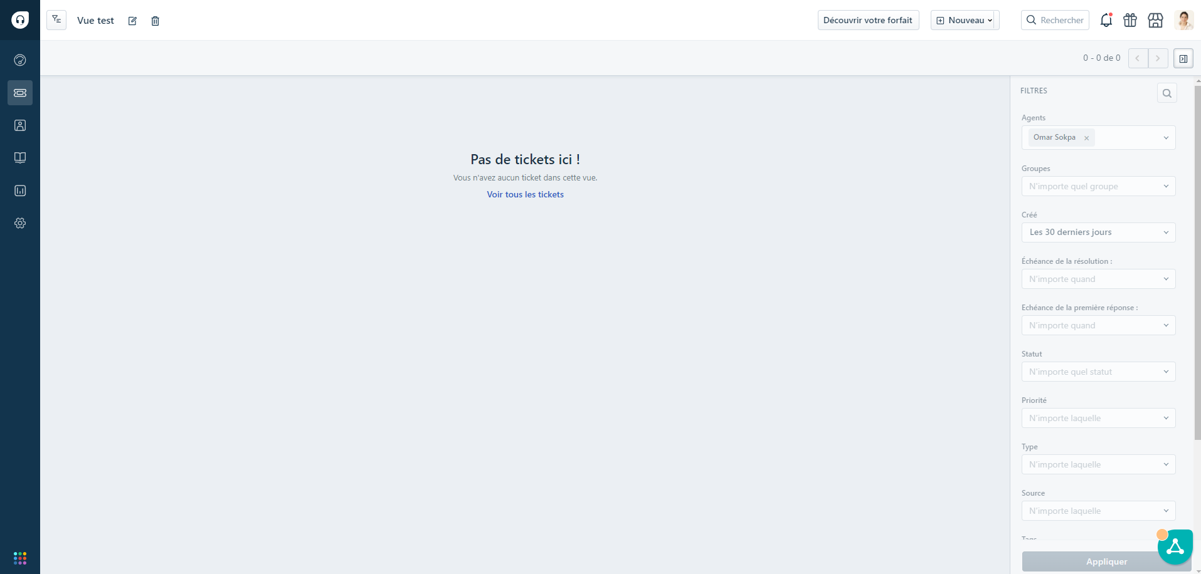This screenshot has width=1201, height=574.
Task: Open the Dashboard icon in sidebar
Action: [20, 60]
